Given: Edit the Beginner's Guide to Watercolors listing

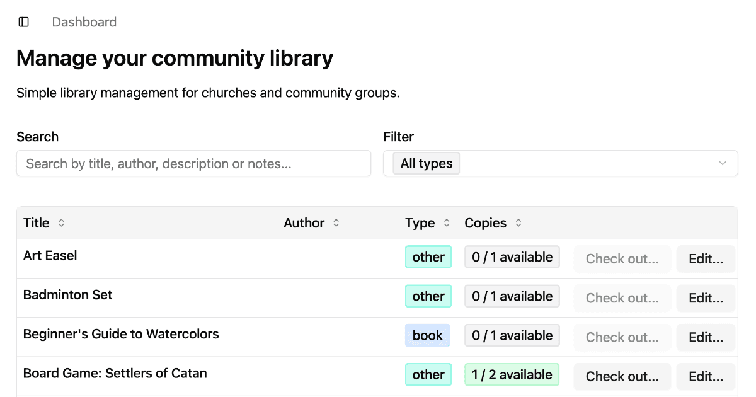Looking at the screenshot, I should (x=706, y=337).
